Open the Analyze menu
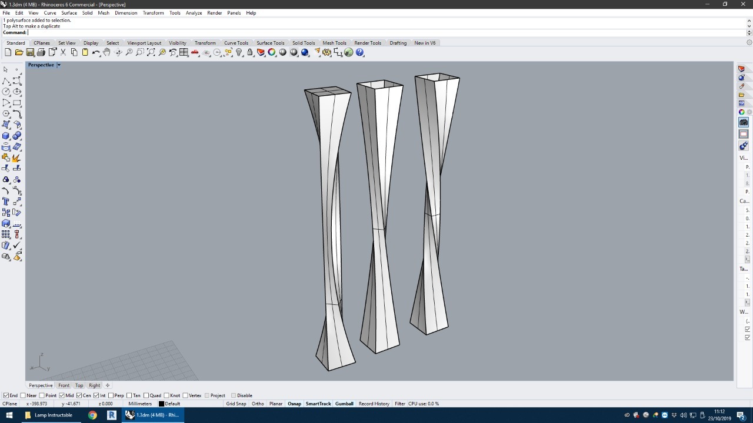753x423 pixels. pos(194,13)
